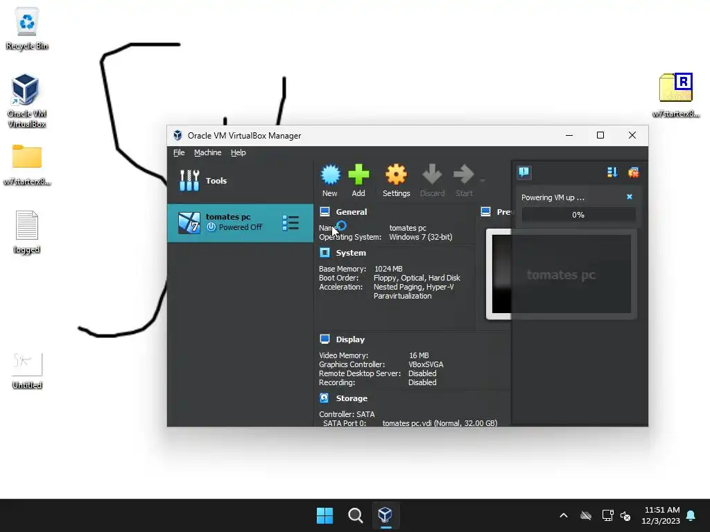
Task: Click the VirtualBox title bar cube icon
Action: point(177,135)
